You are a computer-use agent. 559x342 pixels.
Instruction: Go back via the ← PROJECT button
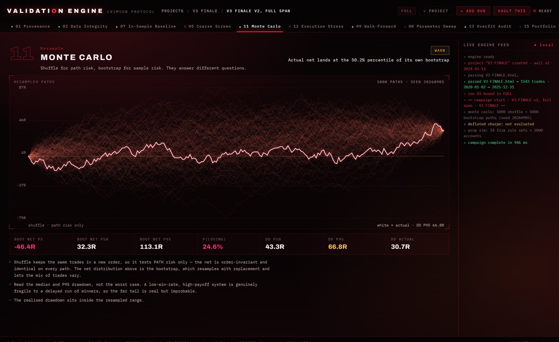click(x=436, y=11)
